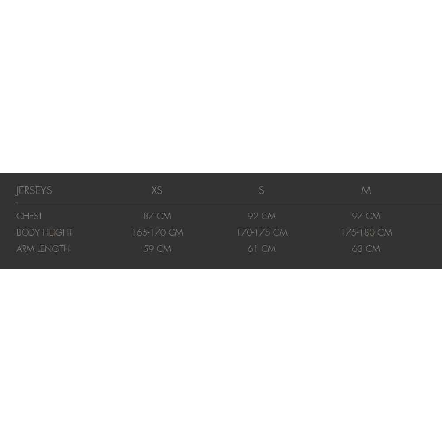
Task: Click the BODY HEIGHT row label
Action: [x=45, y=232]
